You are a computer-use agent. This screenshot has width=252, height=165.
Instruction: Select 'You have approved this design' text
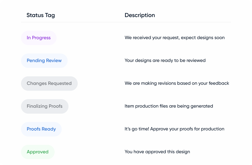pyautogui.click(x=157, y=152)
